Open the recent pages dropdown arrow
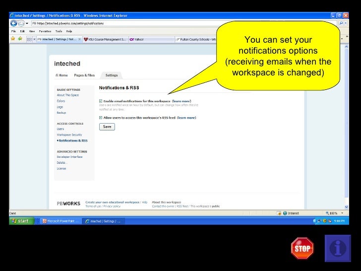361x271 pixels. click(27, 23)
